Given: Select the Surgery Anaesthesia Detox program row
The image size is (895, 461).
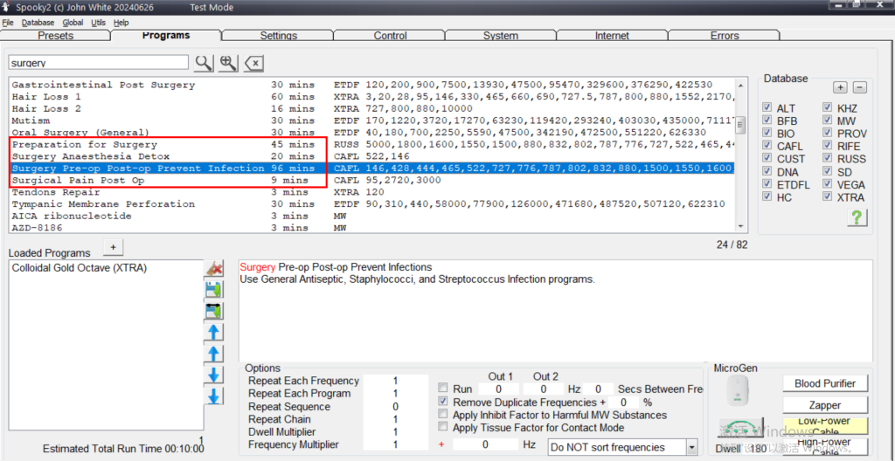Looking at the screenshot, I should [x=372, y=156].
